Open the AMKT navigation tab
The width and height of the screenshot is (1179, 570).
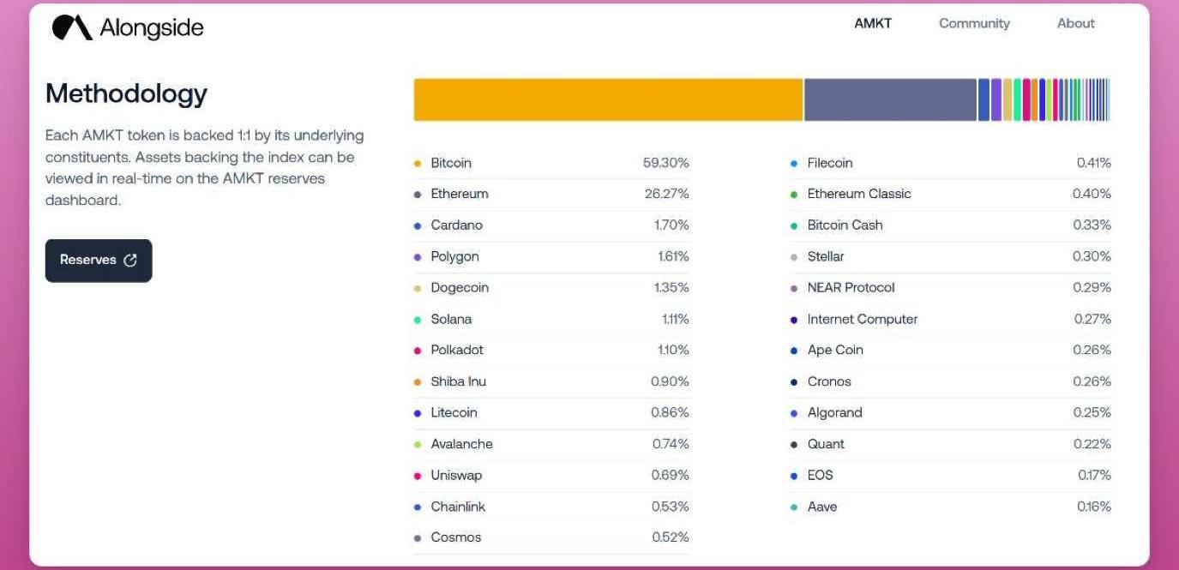click(x=873, y=23)
